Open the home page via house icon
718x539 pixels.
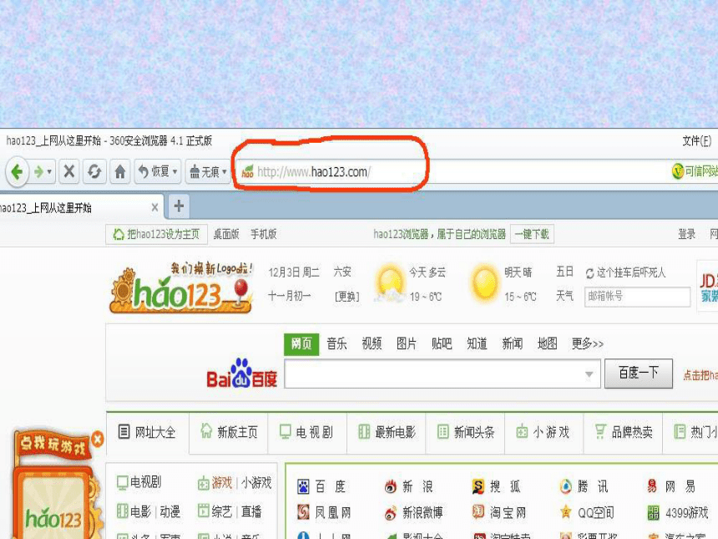(120, 172)
